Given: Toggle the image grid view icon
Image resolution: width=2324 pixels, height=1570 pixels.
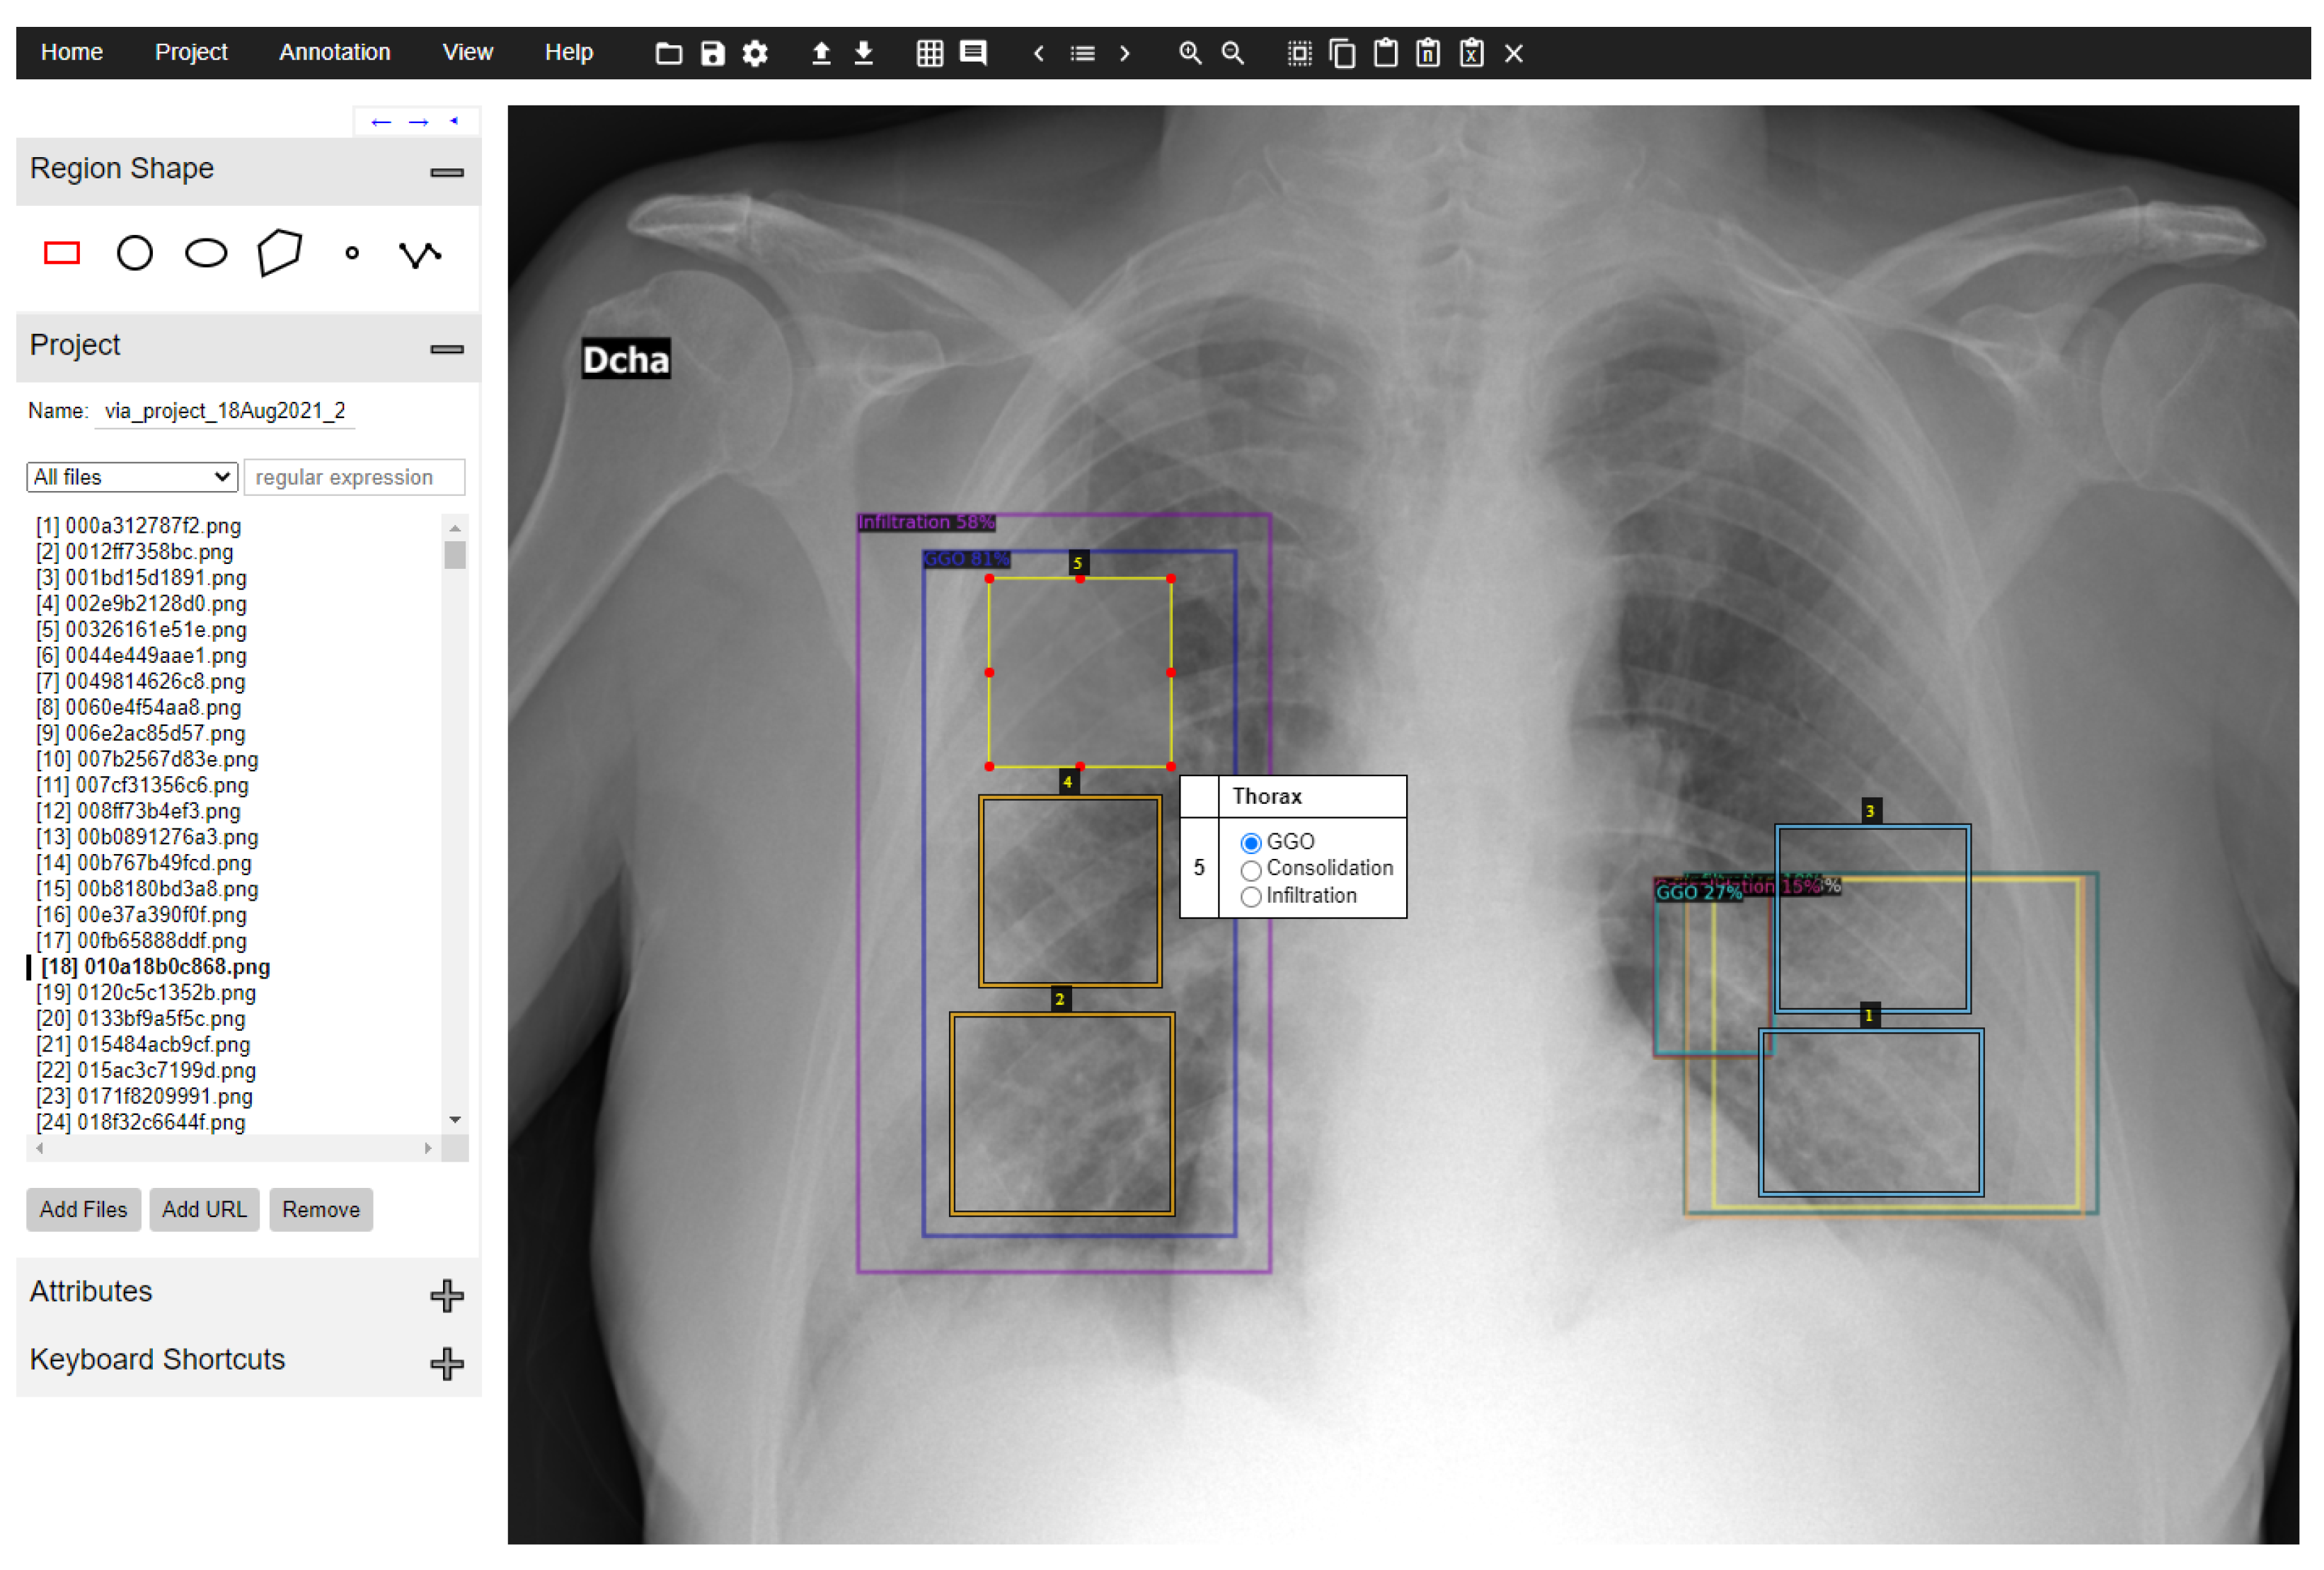Looking at the screenshot, I should tap(929, 53).
